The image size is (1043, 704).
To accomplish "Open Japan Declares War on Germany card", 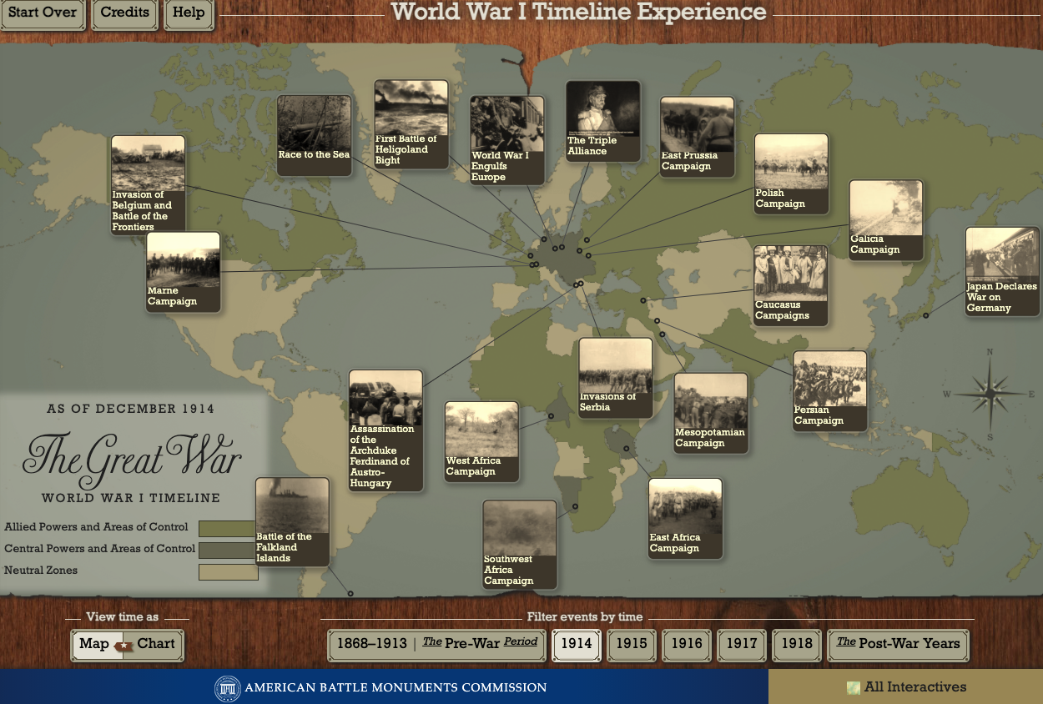I will pos(1003,272).
